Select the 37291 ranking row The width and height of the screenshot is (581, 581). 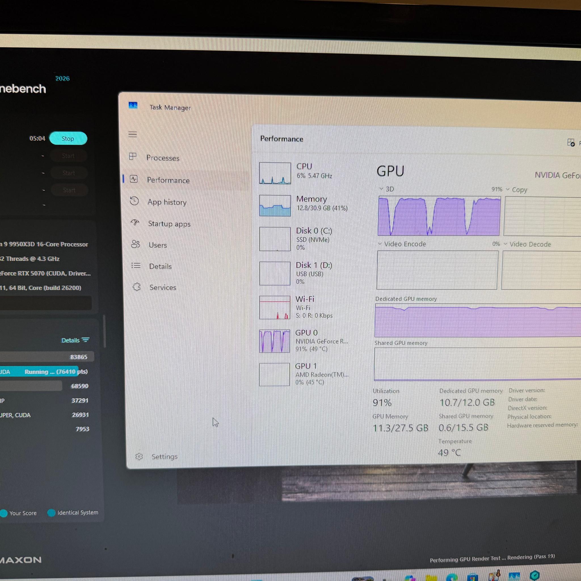click(45, 401)
